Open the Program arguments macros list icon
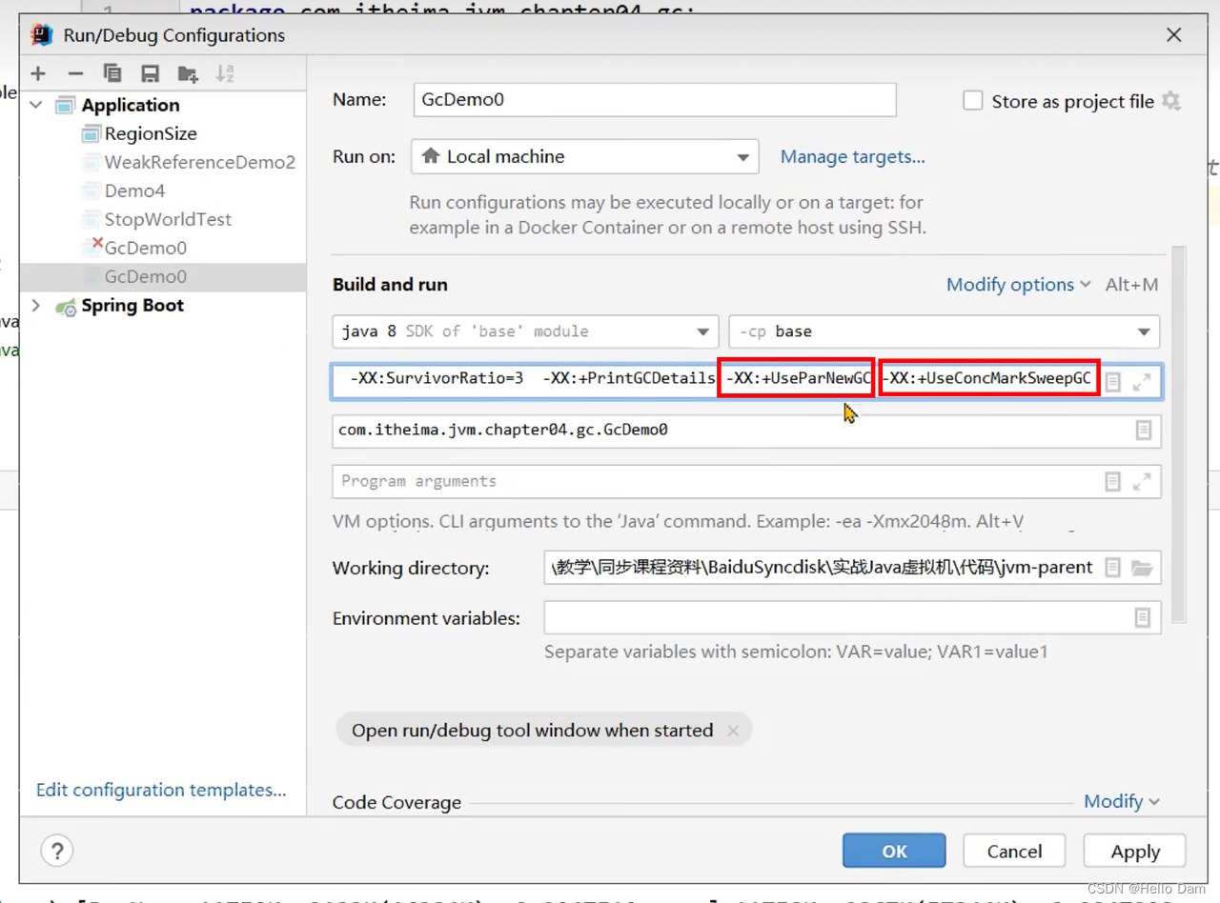Image resolution: width=1220 pixels, height=903 pixels. pyautogui.click(x=1112, y=482)
